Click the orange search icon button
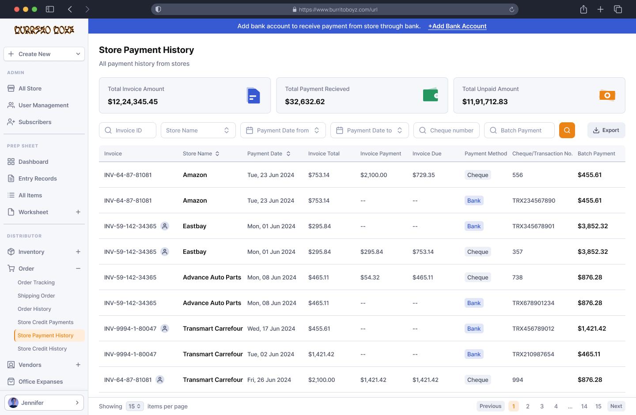The height and width of the screenshot is (415, 636). [567, 130]
